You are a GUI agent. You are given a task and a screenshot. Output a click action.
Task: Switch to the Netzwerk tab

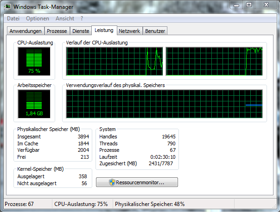(129, 31)
